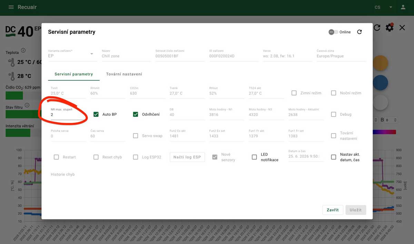The height and width of the screenshot is (244, 414).
Task: Uncheck the Odvlhčení checkbox
Action: click(x=136, y=114)
